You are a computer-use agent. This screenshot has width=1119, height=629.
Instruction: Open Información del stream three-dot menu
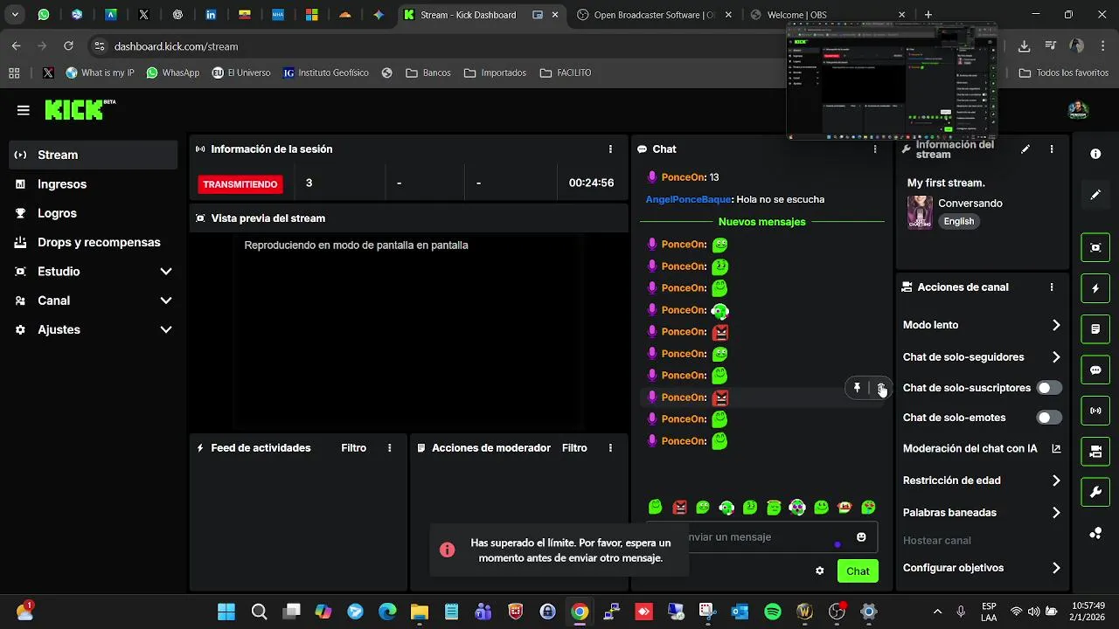coord(1052,149)
